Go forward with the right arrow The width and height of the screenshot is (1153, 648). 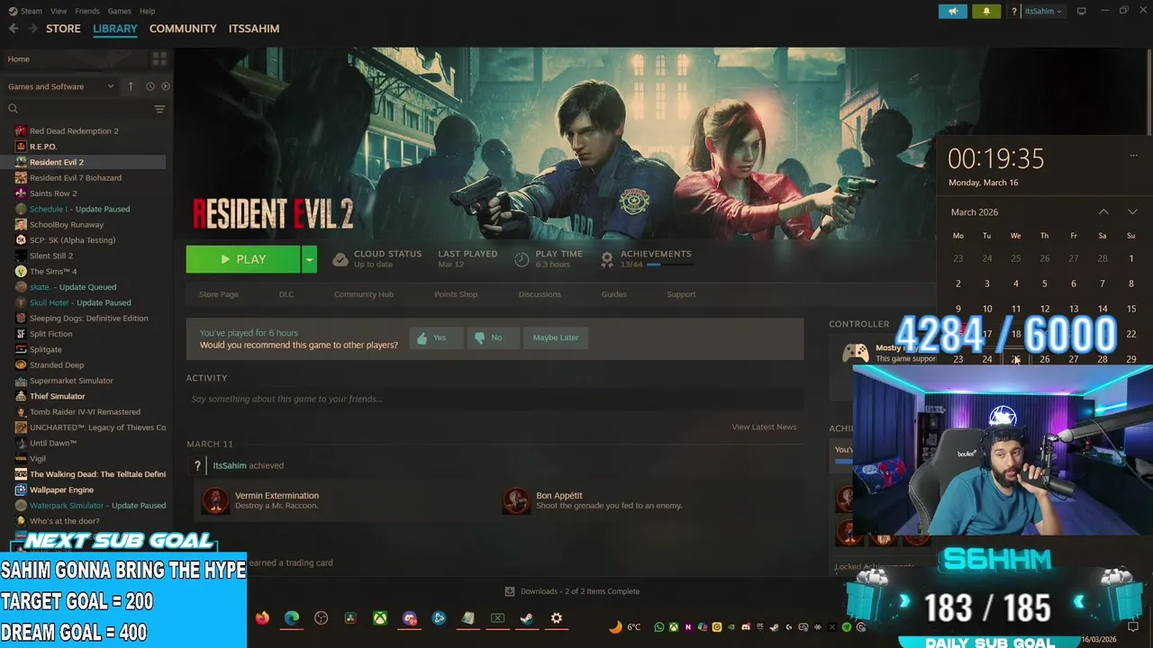(32, 29)
